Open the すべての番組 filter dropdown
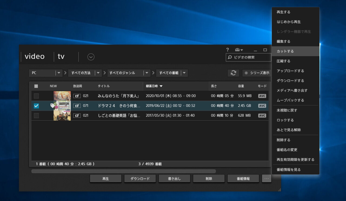Viewport: 346px width, 201px height. (x=184, y=73)
